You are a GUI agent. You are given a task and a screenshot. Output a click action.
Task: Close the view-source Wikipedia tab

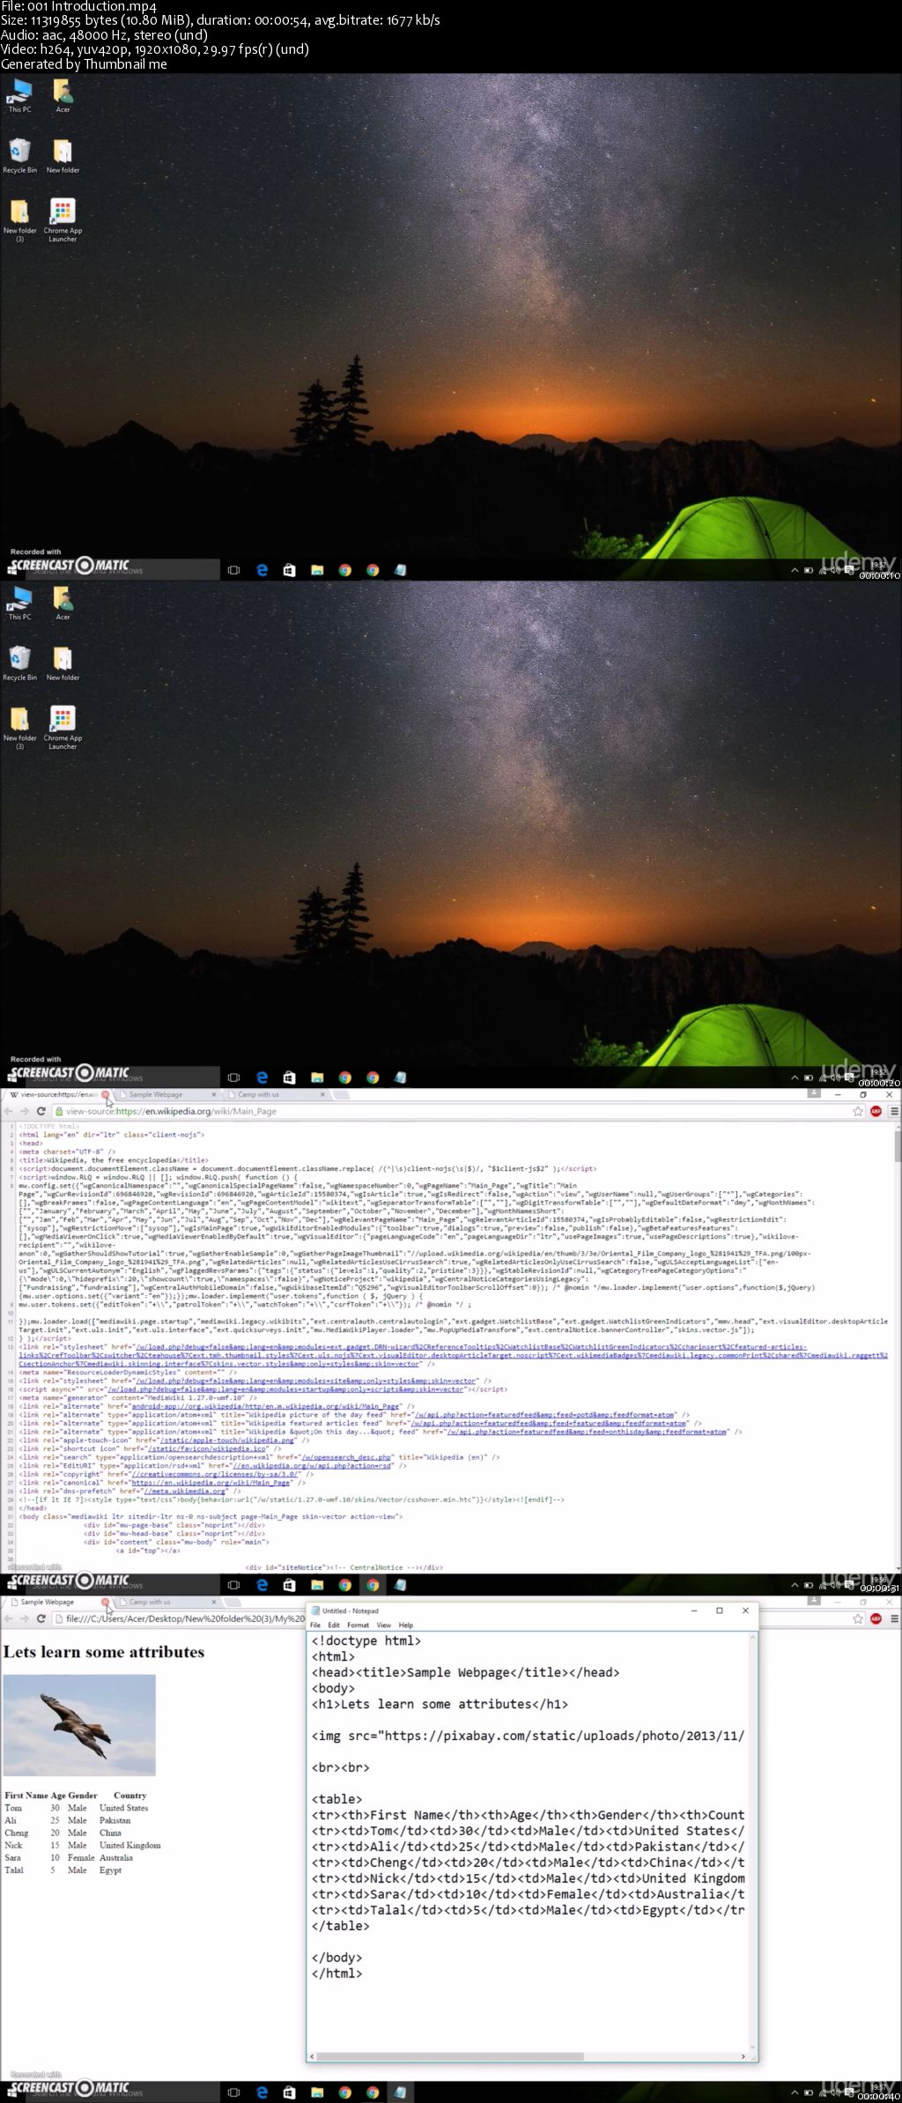106,1094
